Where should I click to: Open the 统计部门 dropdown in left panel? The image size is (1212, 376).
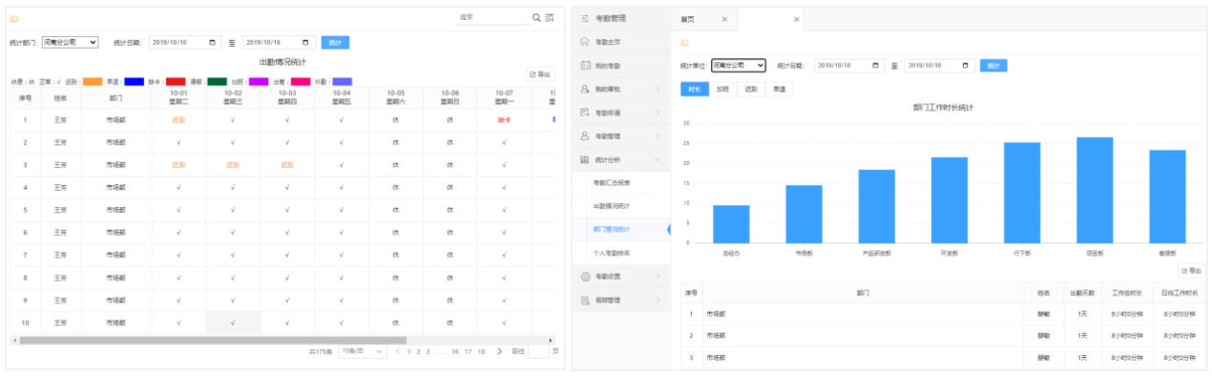70,42
